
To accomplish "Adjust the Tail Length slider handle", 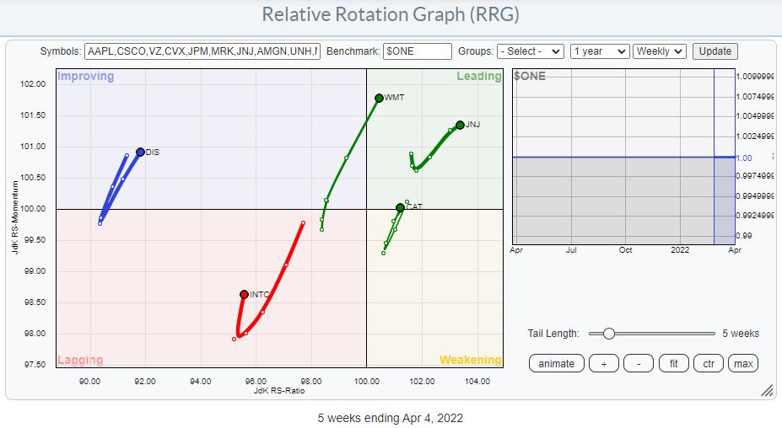I will point(608,334).
